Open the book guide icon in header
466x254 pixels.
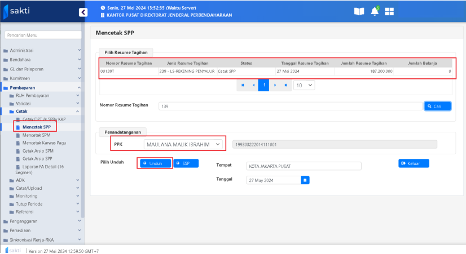(359, 11)
